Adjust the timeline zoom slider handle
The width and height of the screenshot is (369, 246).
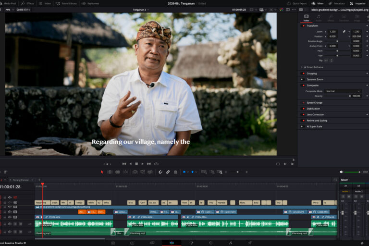[x=237, y=172]
